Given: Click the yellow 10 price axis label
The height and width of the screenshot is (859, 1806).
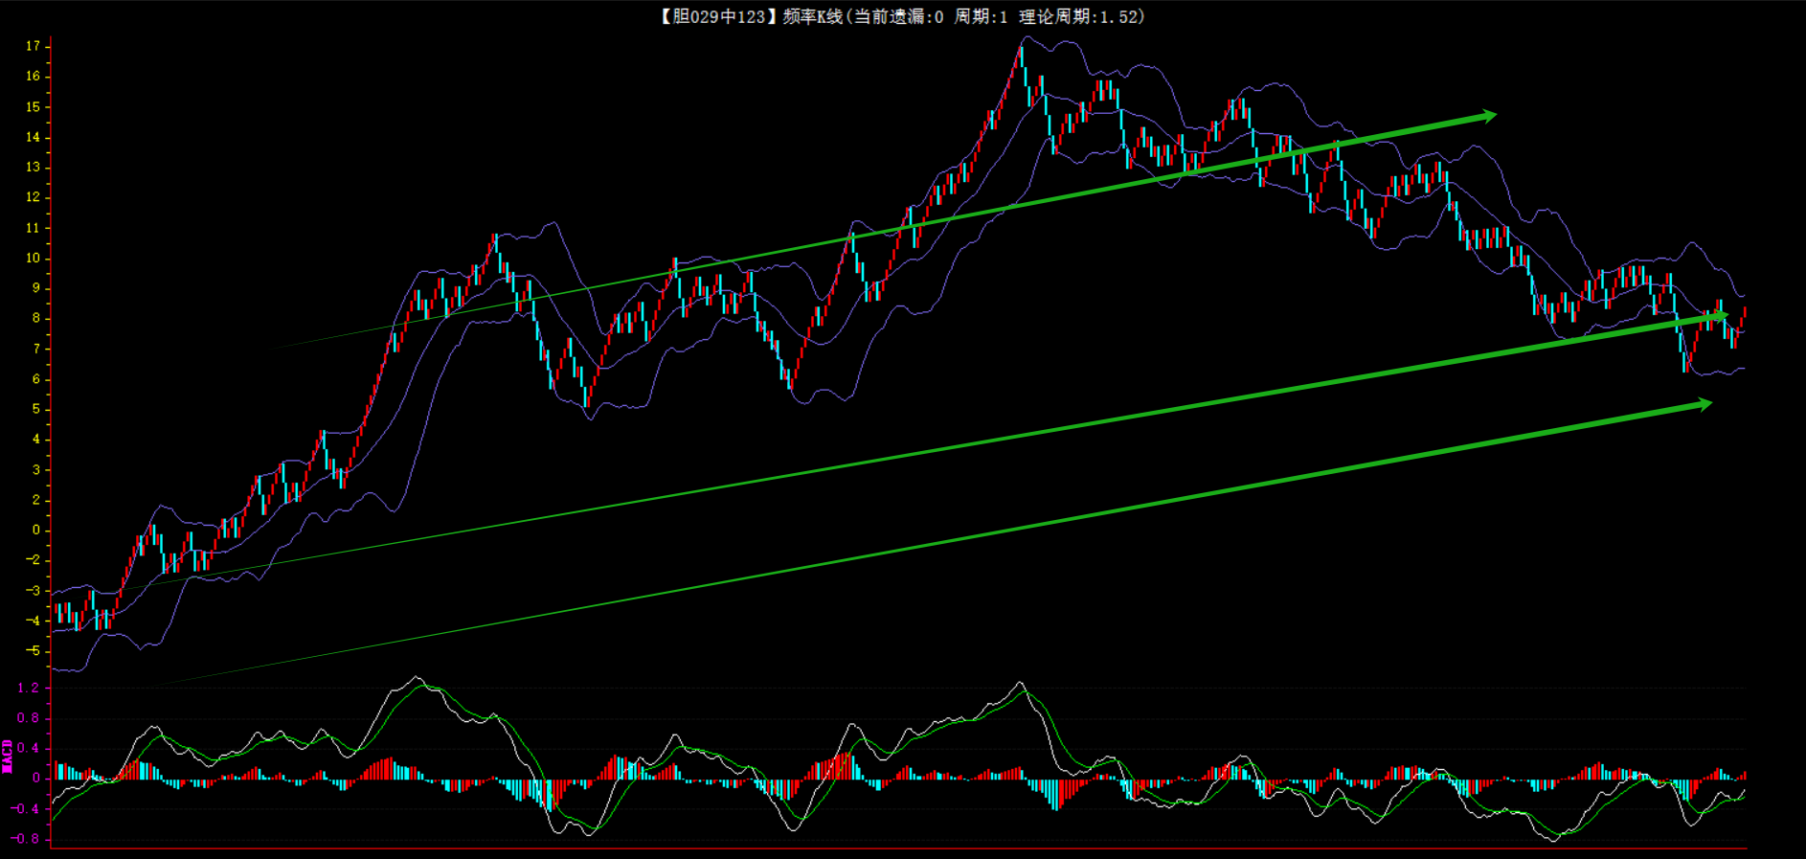Looking at the screenshot, I should click(x=34, y=258).
